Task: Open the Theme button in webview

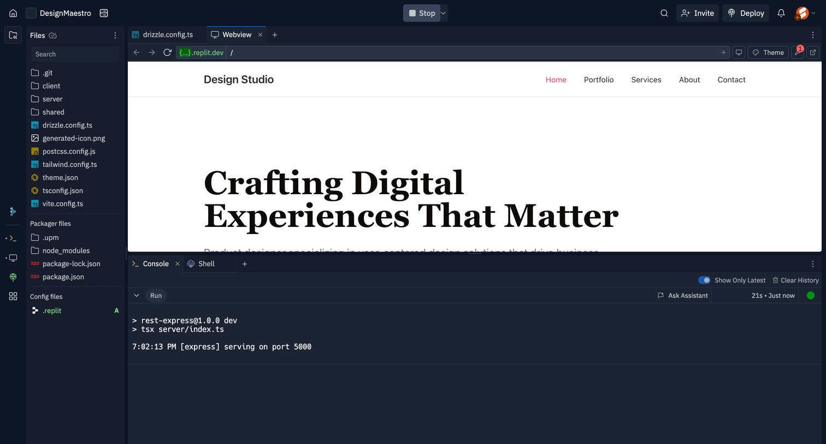Action: point(768,52)
